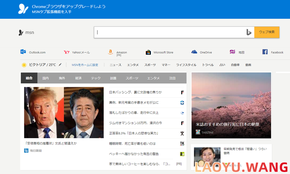This screenshot has width=290, height=174.
Task: Open the Trump and Abe news photo
Action: point(64,112)
